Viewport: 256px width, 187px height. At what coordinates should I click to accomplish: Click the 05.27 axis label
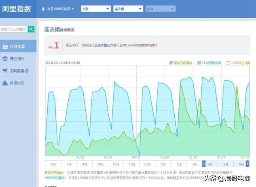click(221, 158)
